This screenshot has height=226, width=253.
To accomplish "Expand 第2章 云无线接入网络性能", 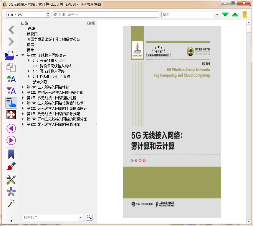I will coord(23,87).
